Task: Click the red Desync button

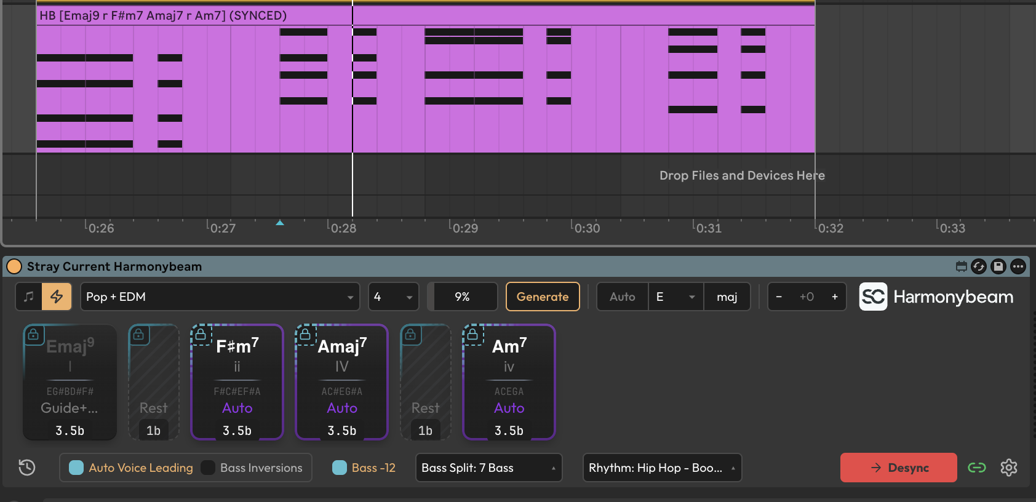Action: coord(899,468)
